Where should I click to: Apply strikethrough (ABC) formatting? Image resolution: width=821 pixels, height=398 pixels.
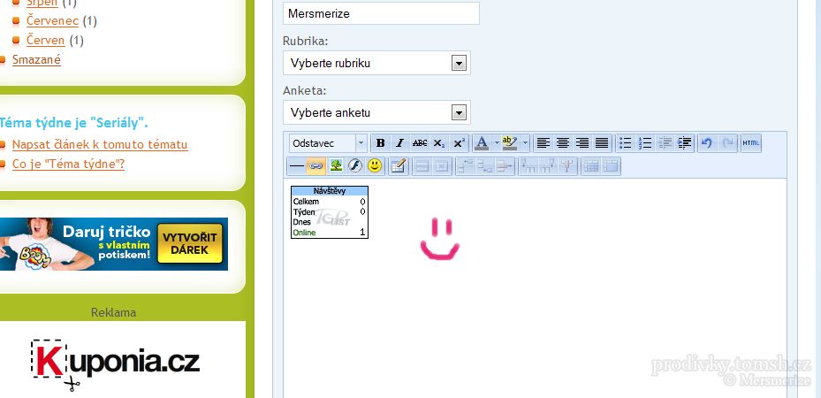[x=420, y=143]
